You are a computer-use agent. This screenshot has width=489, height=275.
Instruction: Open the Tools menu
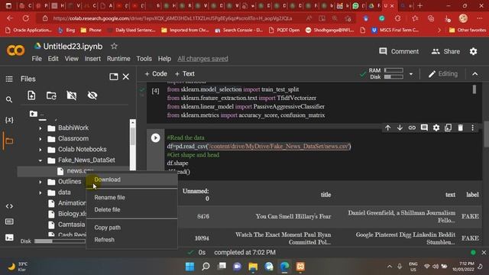click(x=144, y=59)
